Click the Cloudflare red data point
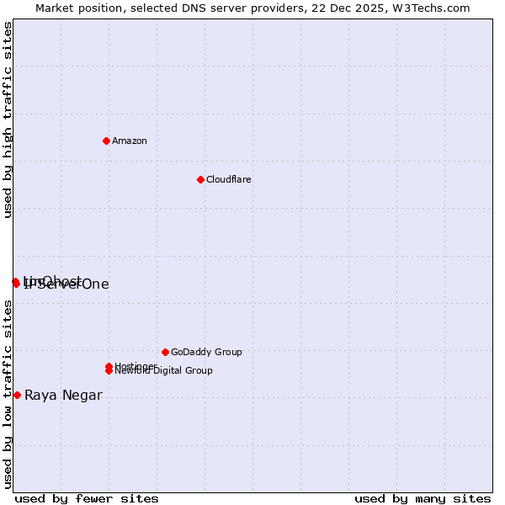Viewport: 505px width, 505px height. (200, 179)
